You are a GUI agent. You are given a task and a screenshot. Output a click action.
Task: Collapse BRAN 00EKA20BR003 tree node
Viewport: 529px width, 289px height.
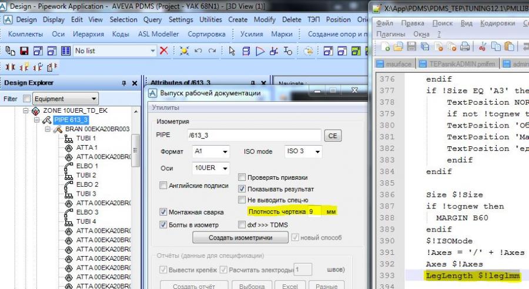pyautogui.click(x=48, y=129)
